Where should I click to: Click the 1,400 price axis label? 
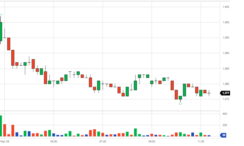point(226,22)
